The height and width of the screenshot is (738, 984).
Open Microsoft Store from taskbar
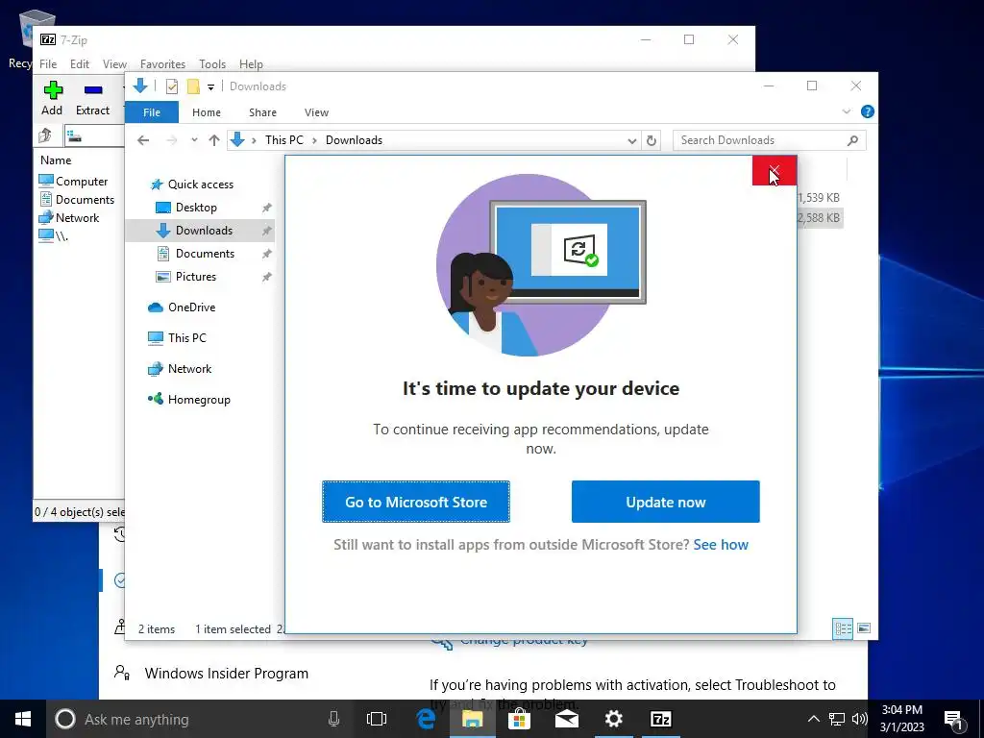[x=519, y=719]
